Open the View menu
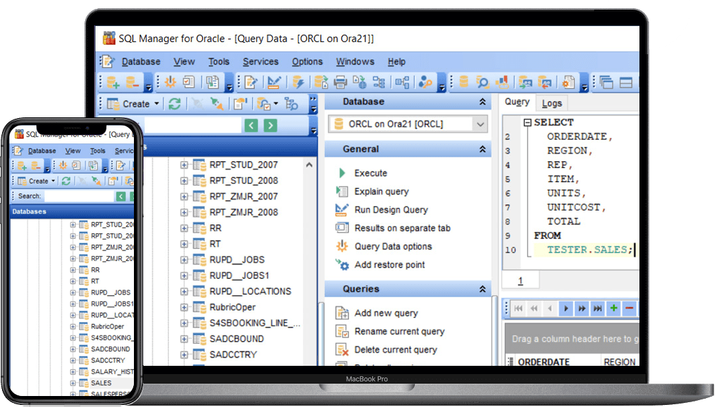 click(184, 62)
